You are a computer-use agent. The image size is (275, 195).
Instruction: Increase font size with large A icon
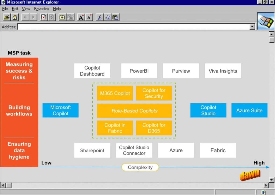[81, 17]
